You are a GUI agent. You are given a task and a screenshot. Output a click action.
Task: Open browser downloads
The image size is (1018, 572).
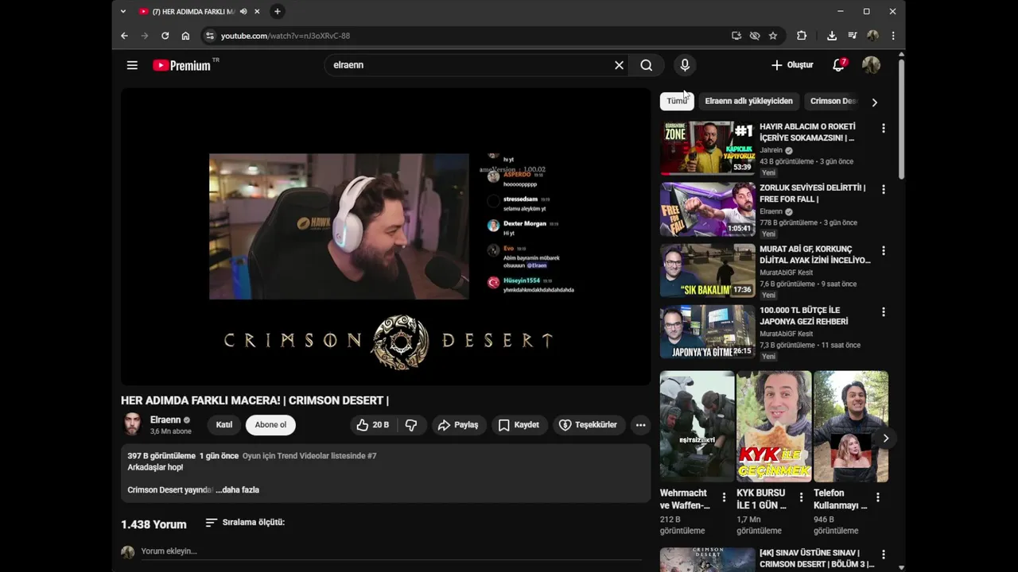coord(832,36)
